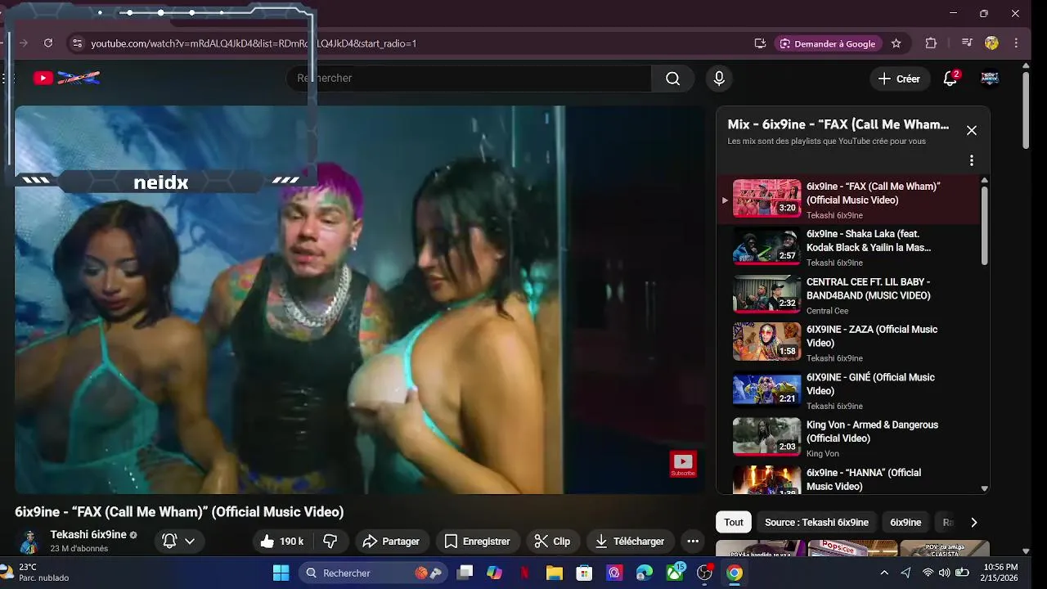The height and width of the screenshot is (589, 1047).
Task: Click Central Cee channel name in mix
Action: pyautogui.click(x=827, y=311)
